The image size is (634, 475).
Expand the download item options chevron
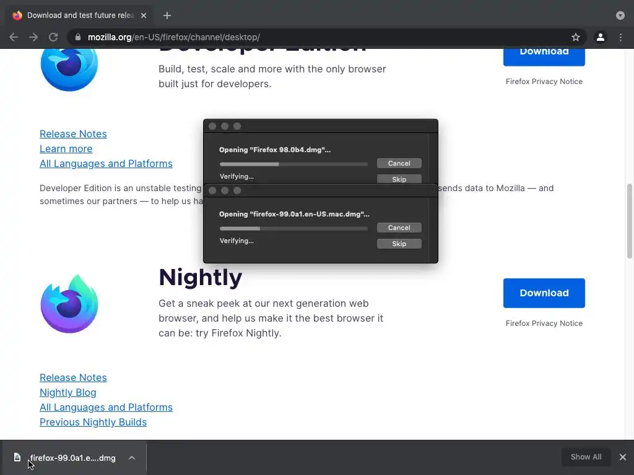click(x=132, y=458)
